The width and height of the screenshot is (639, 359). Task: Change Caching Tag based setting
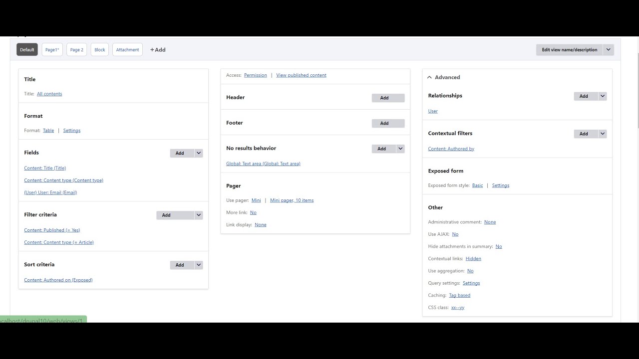point(459,295)
